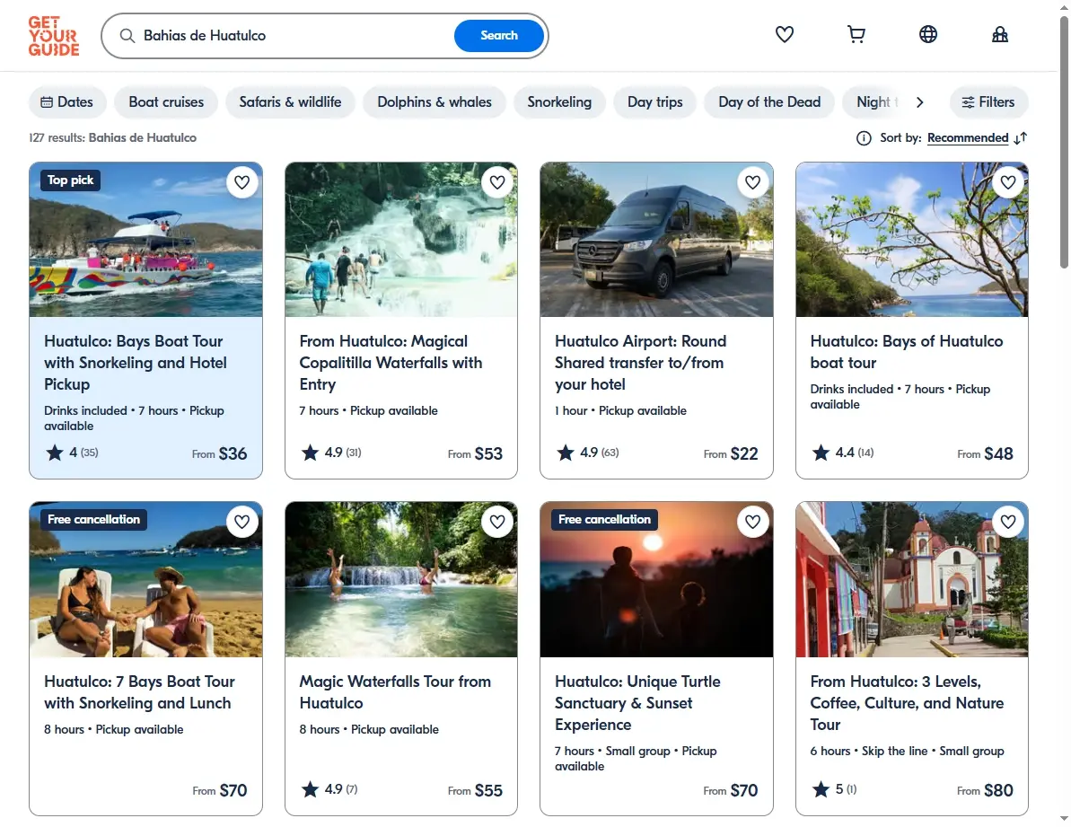This screenshot has height=827, width=1071.
Task: Click the From $22 price
Action: point(730,453)
